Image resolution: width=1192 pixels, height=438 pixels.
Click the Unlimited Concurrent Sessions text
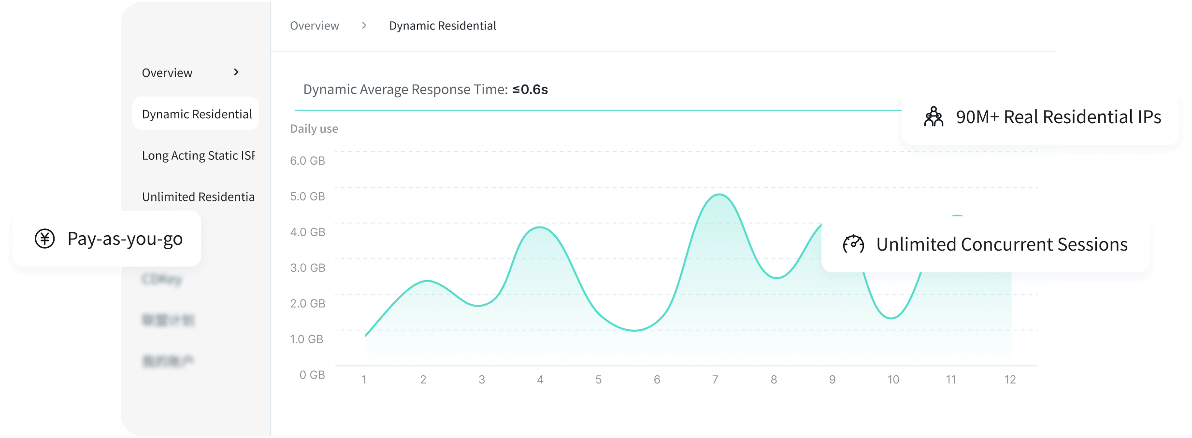coord(1002,244)
